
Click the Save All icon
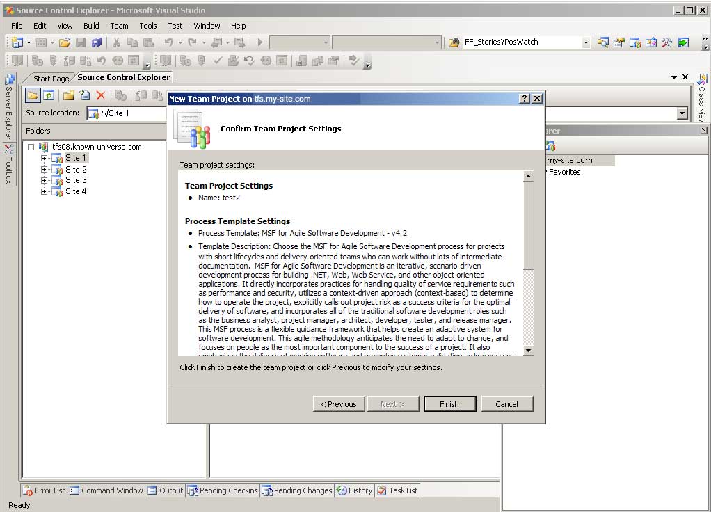[x=97, y=42]
